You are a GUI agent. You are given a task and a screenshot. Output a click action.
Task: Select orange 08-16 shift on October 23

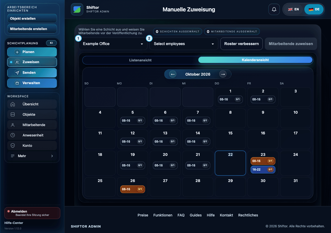[263, 161]
